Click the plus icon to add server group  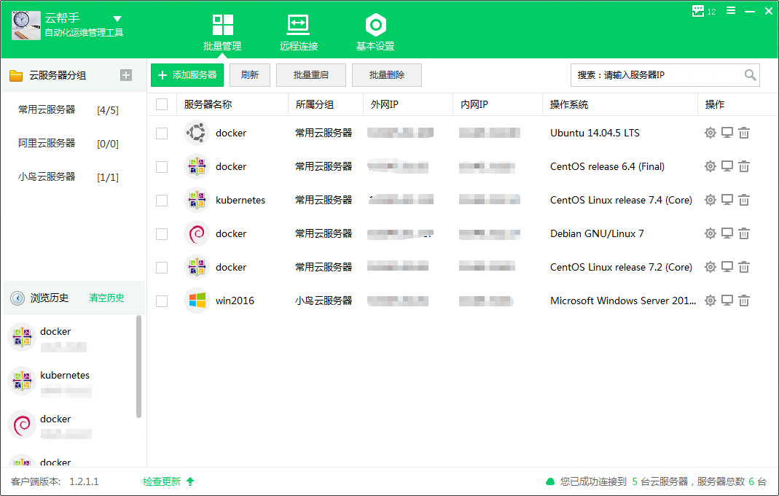coord(126,75)
